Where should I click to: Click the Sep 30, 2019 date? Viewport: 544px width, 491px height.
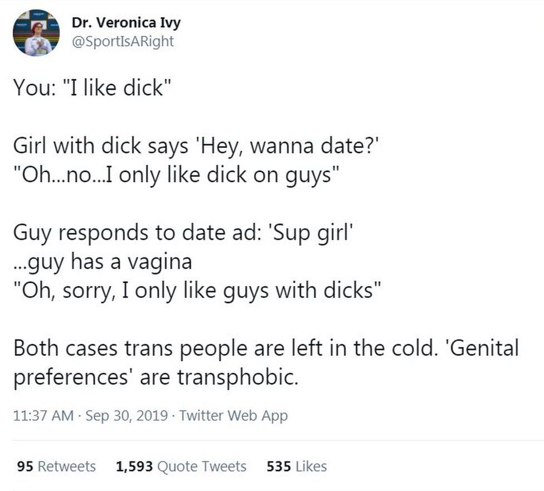(x=128, y=415)
